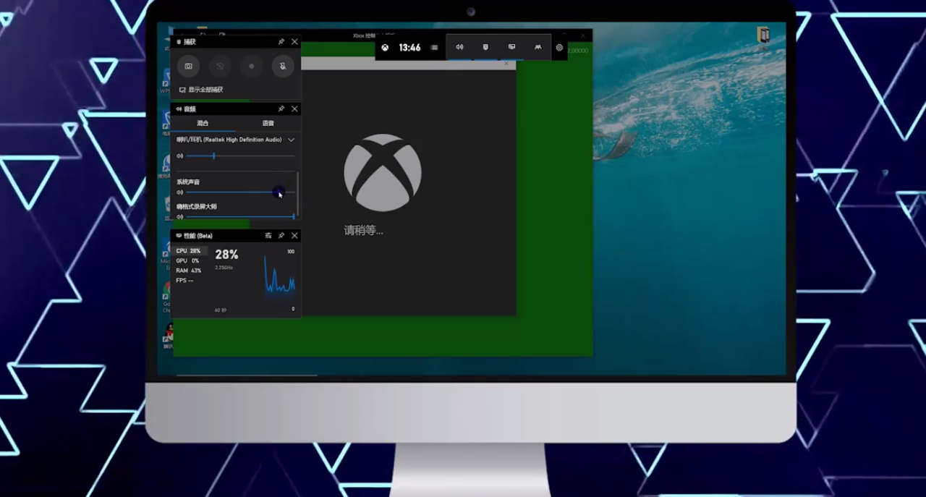This screenshot has height=497, width=926.
Task: Open Game Bar settings gear
Action: (x=559, y=48)
